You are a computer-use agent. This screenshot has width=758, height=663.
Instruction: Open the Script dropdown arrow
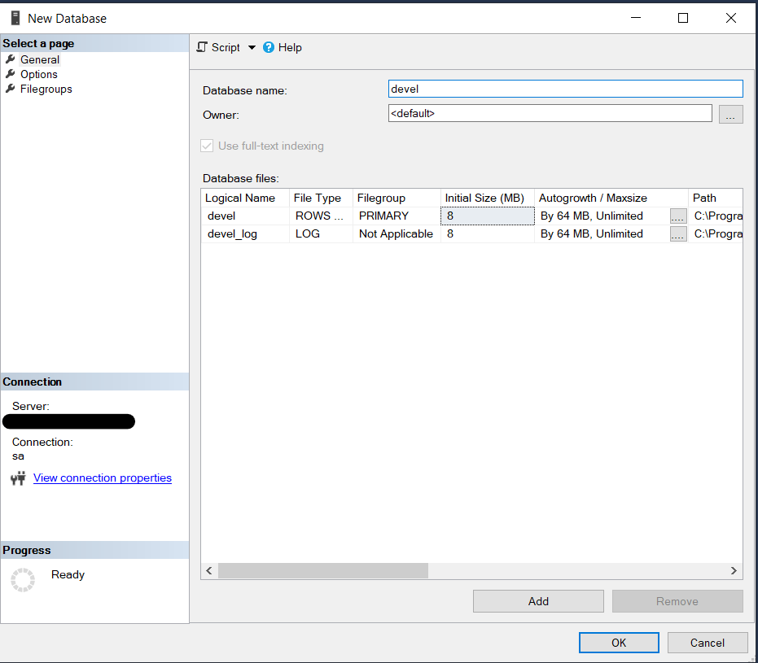click(x=252, y=48)
